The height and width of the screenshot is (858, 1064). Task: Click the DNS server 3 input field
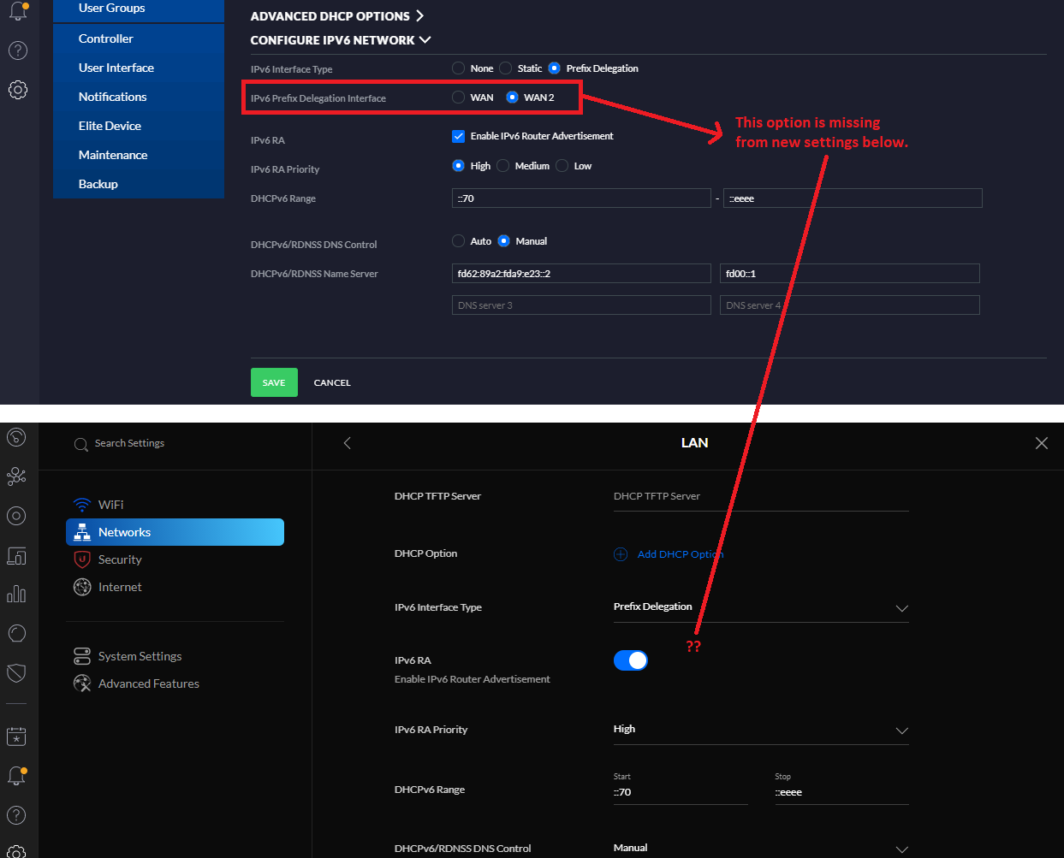pos(581,305)
